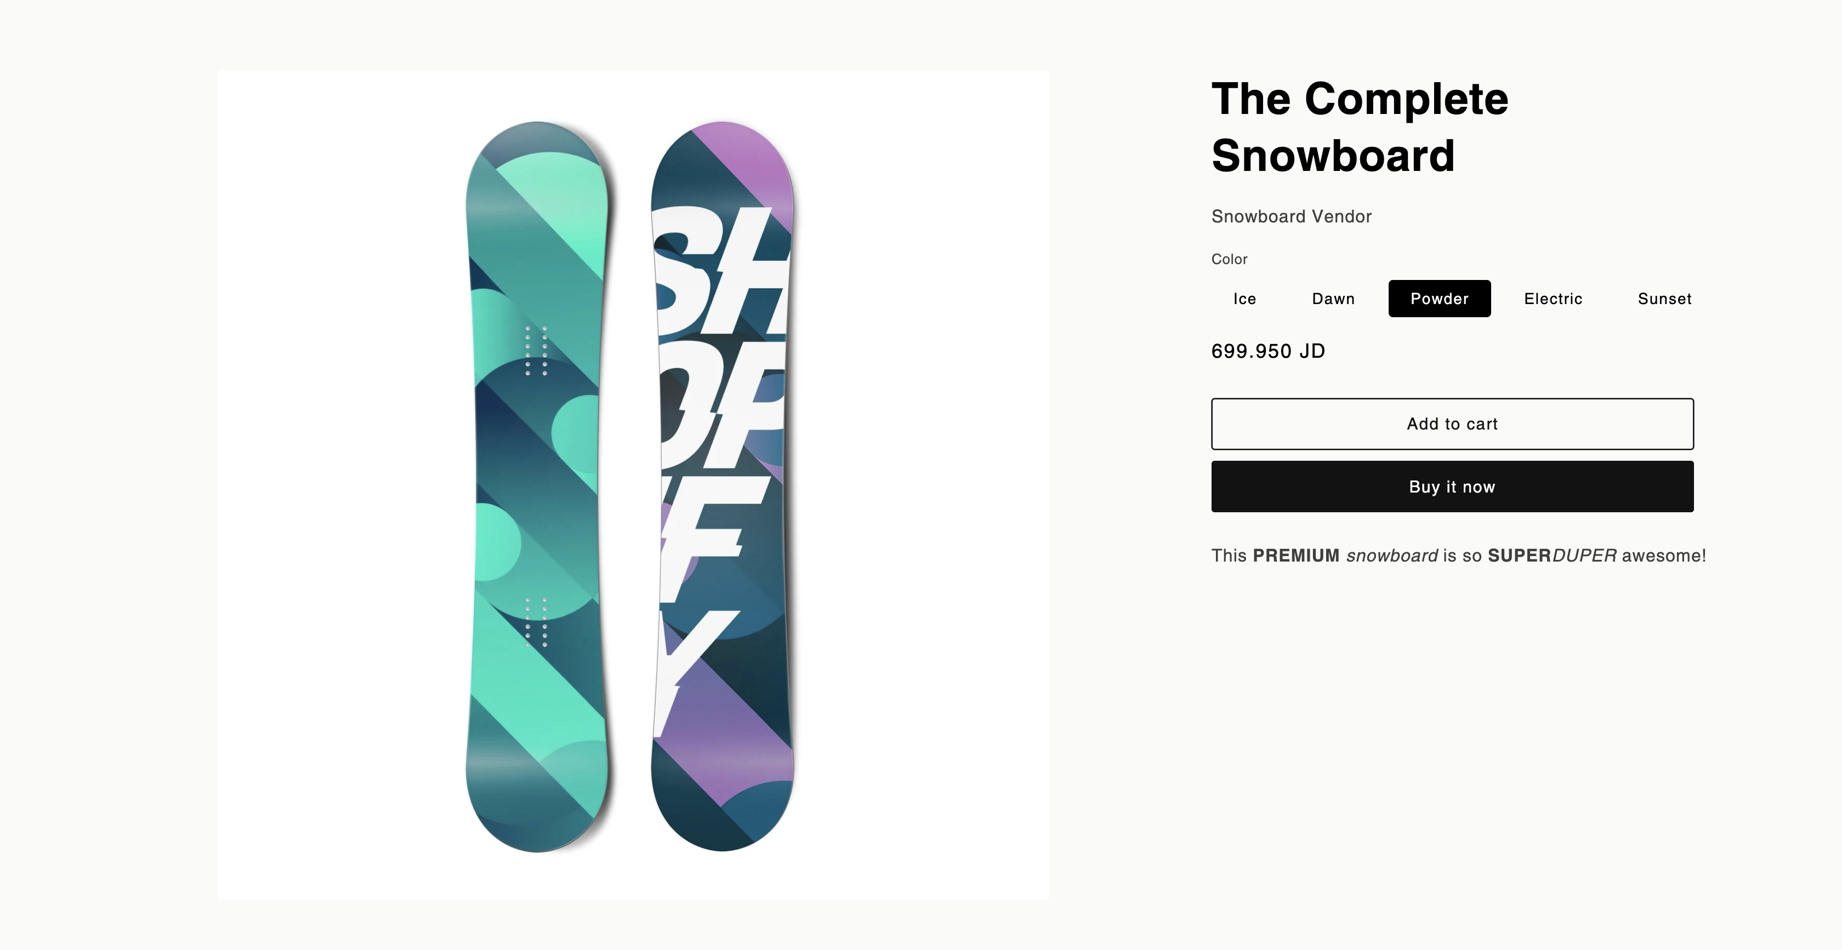Click the 699.950 JD price

(1268, 351)
